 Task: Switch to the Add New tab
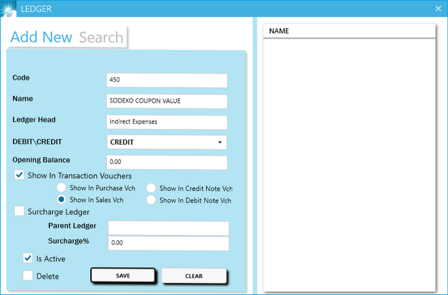(x=42, y=37)
